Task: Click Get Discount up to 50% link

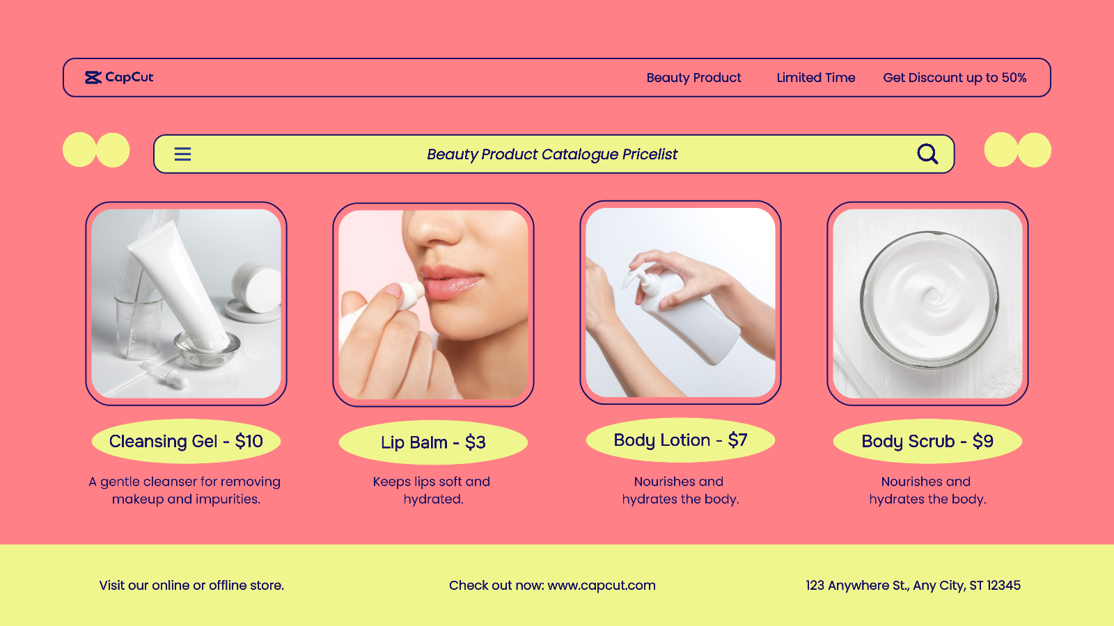Action: [x=955, y=78]
